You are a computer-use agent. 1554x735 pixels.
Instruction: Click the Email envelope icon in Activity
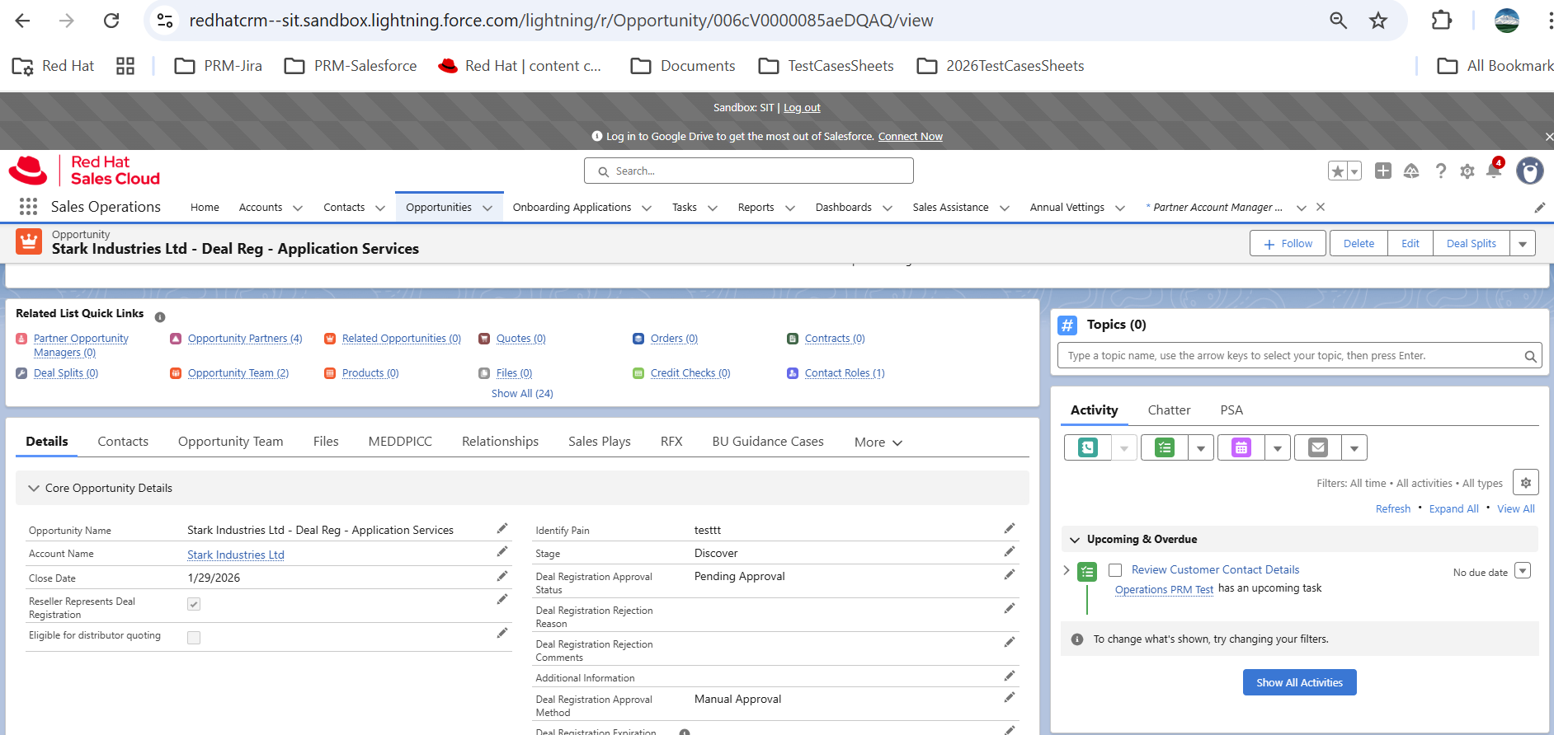point(1317,447)
